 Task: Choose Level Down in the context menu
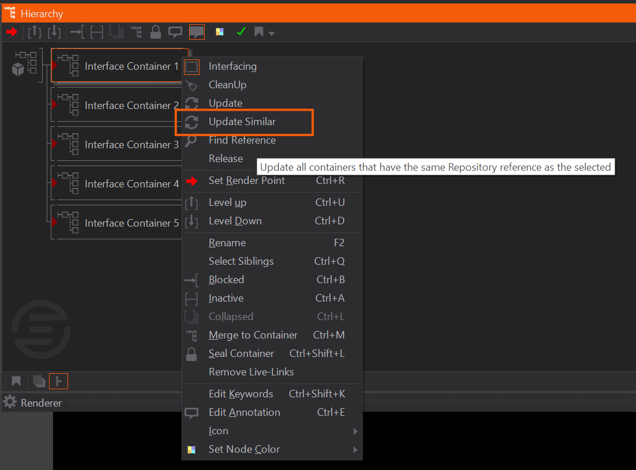pos(272,221)
